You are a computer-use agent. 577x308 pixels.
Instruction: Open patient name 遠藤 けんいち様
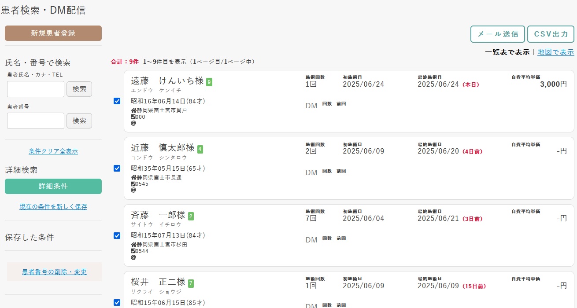[x=167, y=81]
